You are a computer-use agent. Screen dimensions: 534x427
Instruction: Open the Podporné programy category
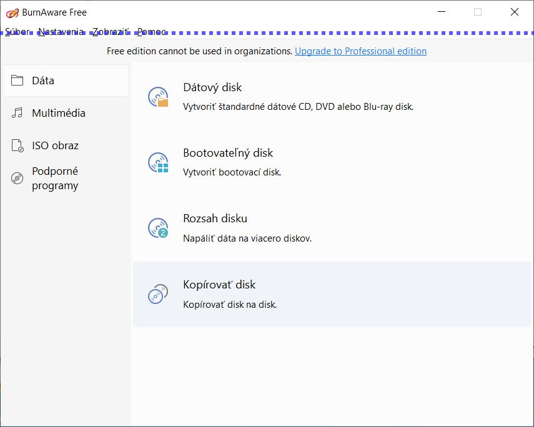click(x=66, y=178)
